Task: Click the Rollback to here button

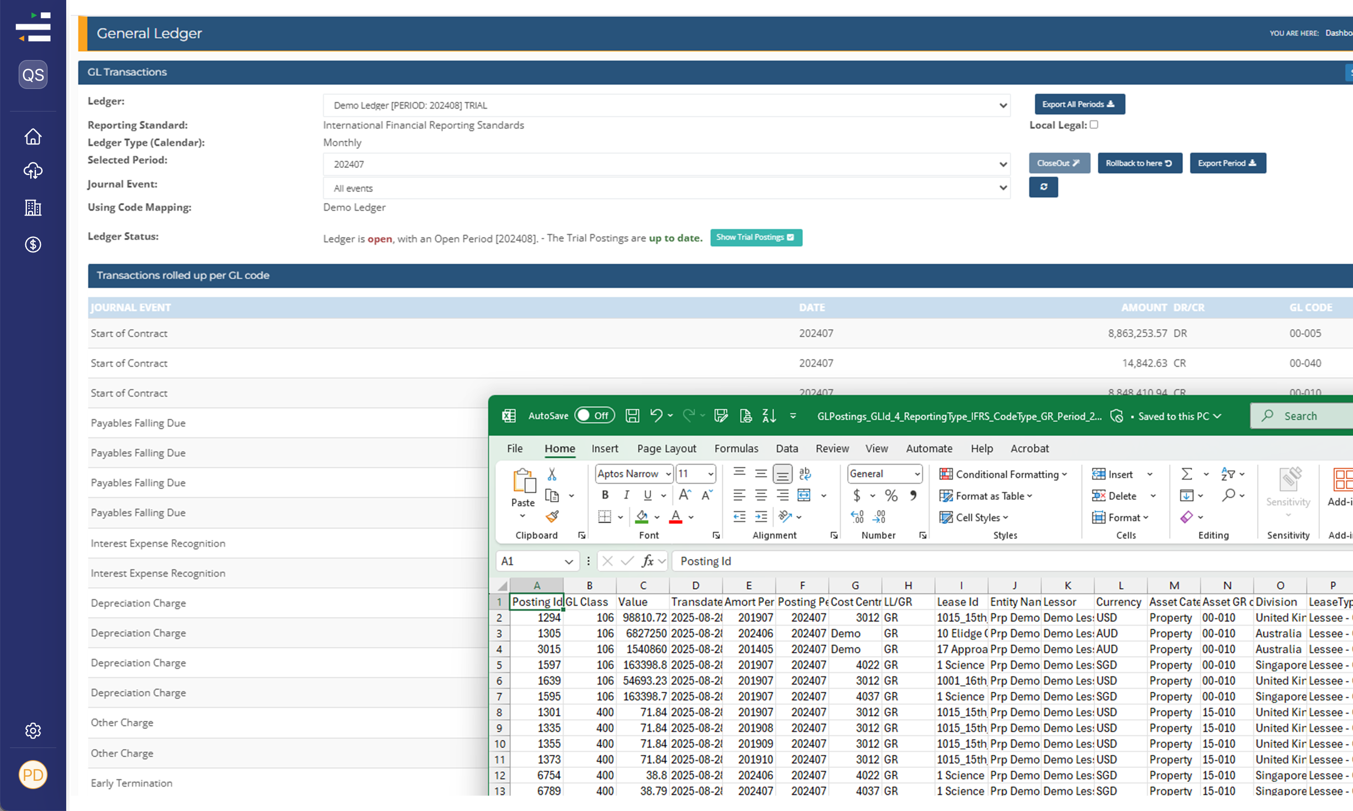Action: (x=1139, y=163)
